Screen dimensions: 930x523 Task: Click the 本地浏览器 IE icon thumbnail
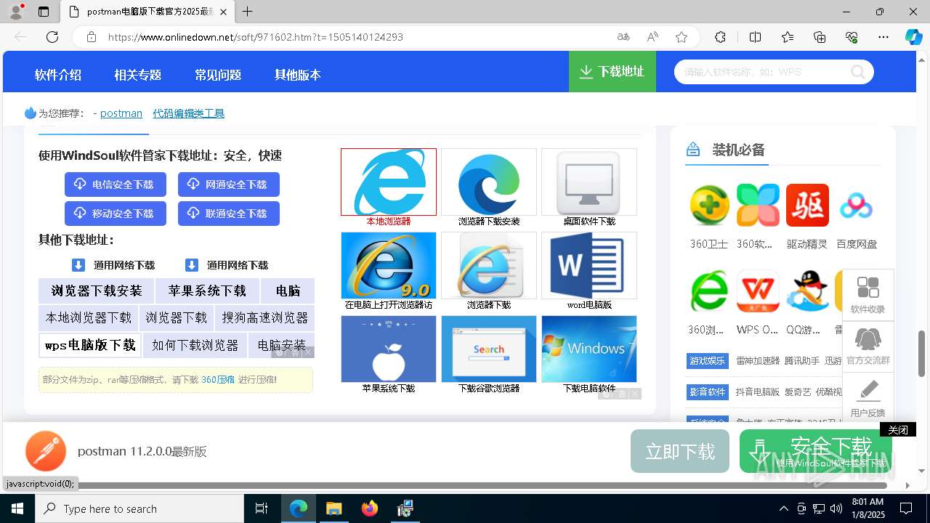click(389, 182)
